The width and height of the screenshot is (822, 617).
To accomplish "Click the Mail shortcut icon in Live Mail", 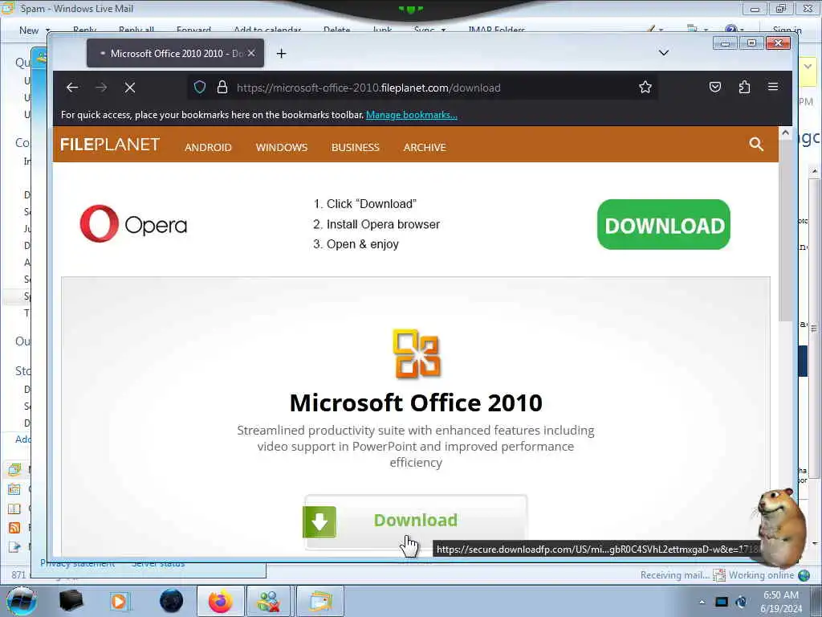I will [x=14, y=469].
